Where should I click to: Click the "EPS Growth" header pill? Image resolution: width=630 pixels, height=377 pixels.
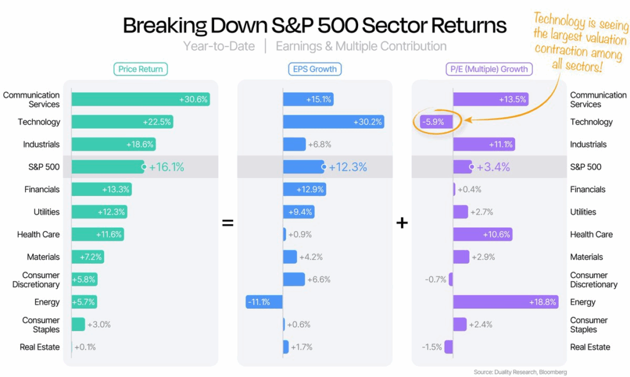315,69
